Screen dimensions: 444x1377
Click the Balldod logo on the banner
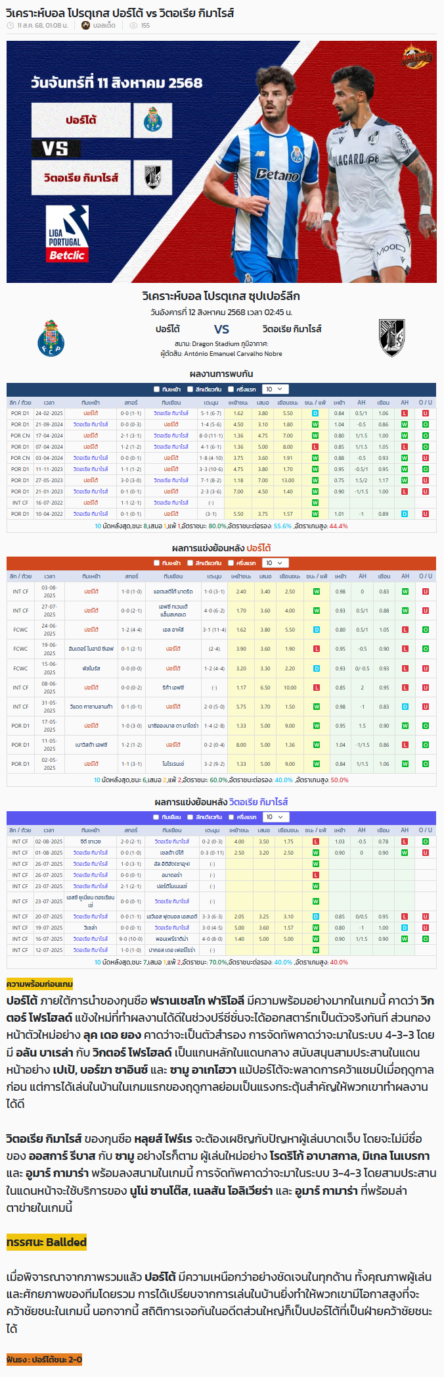tap(418, 56)
